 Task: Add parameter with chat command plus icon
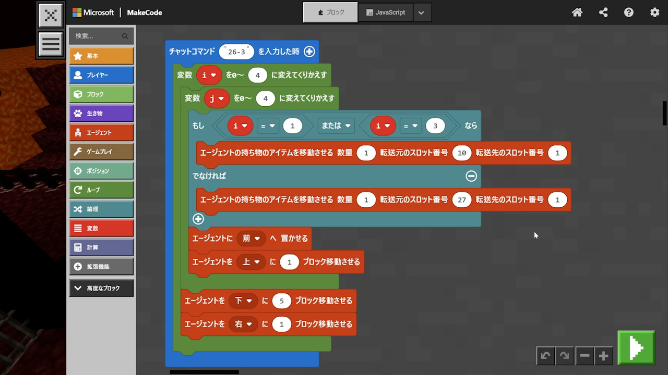(309, 52)
